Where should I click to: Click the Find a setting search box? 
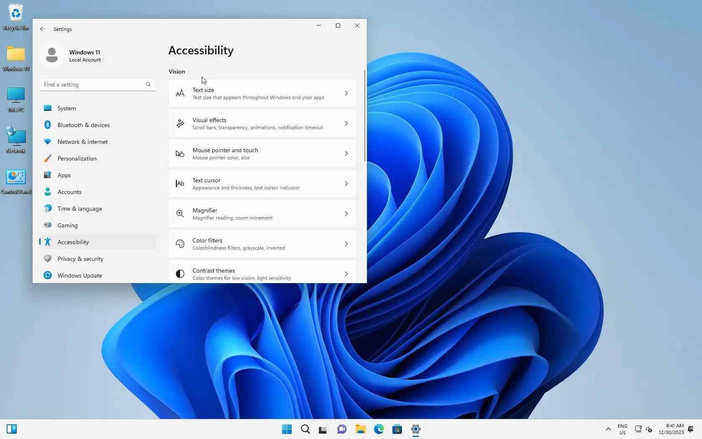pyautogui.click(x=98, y=84)
